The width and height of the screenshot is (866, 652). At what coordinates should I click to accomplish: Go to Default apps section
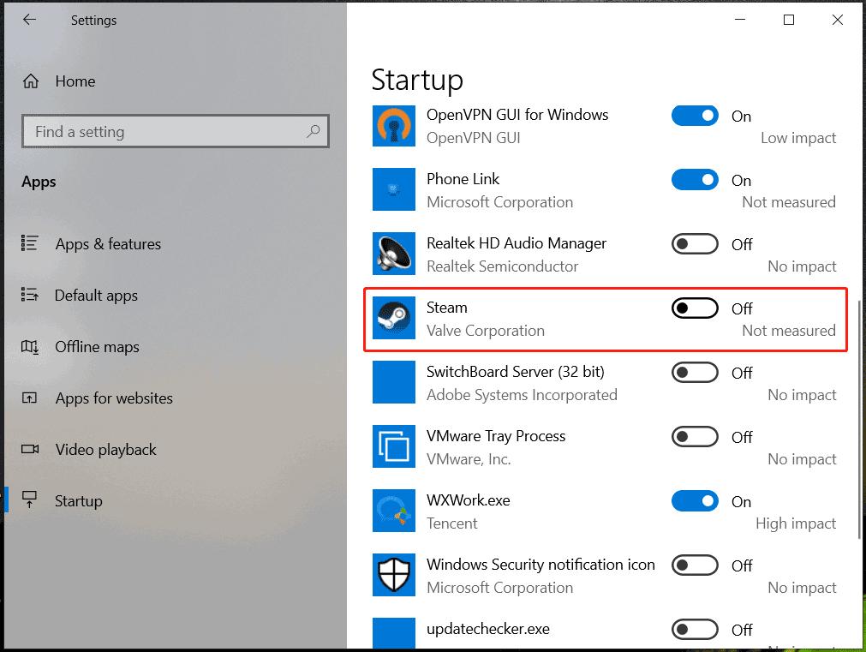point(96,296)
